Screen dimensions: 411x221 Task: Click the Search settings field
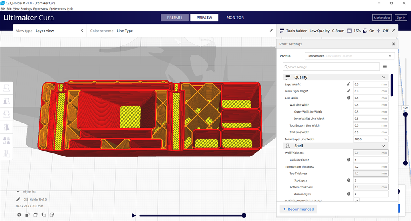point(331,67)
